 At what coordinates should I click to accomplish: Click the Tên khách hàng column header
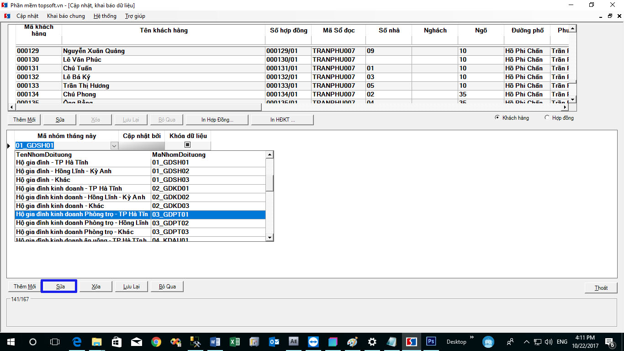click(164, 31)
